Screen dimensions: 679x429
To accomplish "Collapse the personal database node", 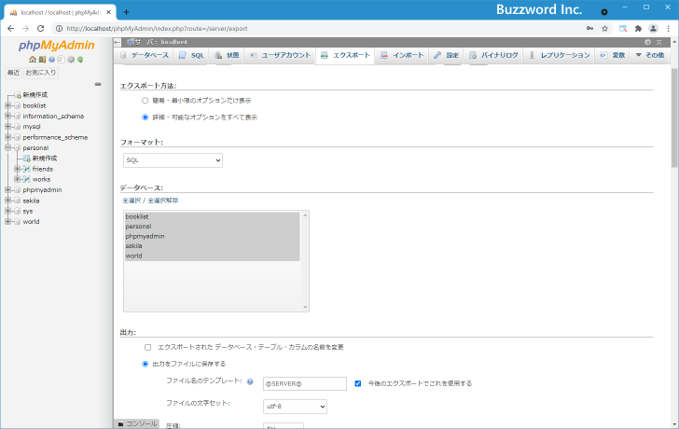I will (x=7, y=147).
